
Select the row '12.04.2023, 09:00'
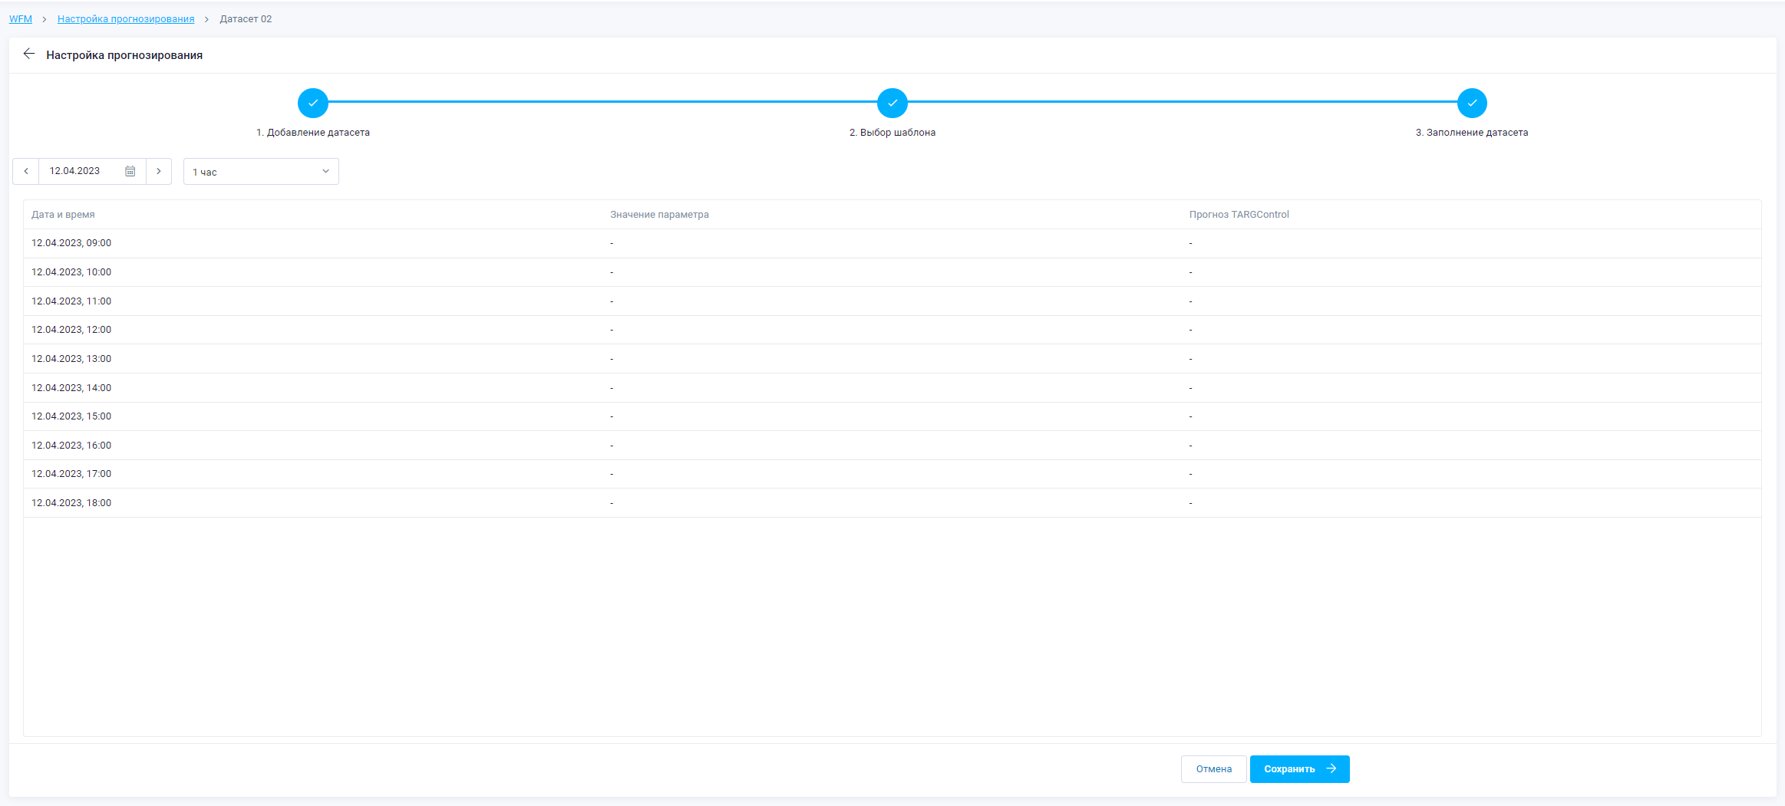(892, 243)
